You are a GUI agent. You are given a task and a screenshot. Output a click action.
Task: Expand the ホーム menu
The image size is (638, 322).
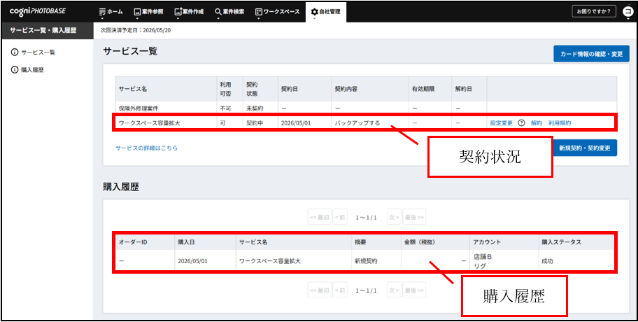tap(111, 12)
